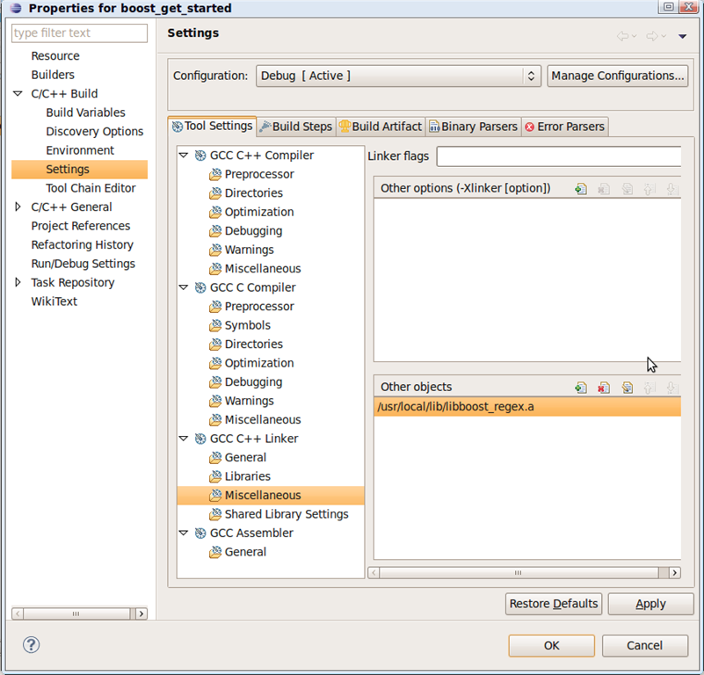
Task: Click the Move Down icon in Other options toolbar
Action: pyautogui.click(x=671, y=189)
